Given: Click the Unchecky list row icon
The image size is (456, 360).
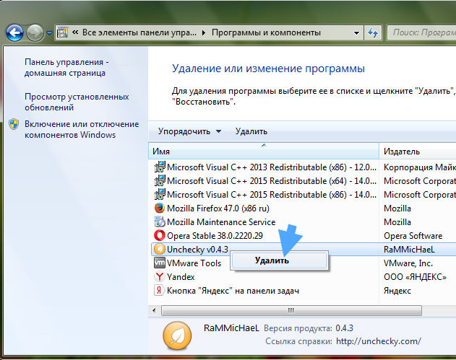Looking at the screenshot, I should (x=160, y=249).
